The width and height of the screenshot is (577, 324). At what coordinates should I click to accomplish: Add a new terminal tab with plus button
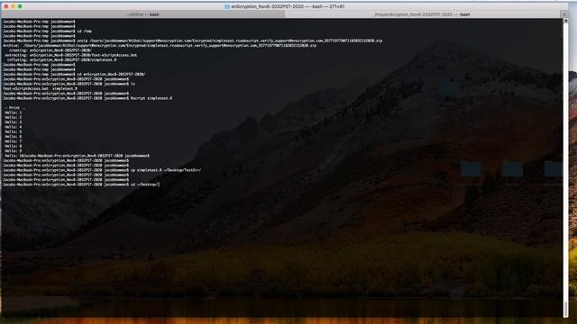click(x=564, y=14)
